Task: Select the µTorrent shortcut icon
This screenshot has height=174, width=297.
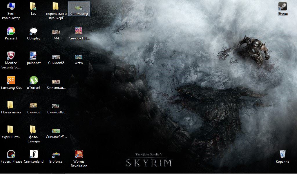Action: (34, 83)
